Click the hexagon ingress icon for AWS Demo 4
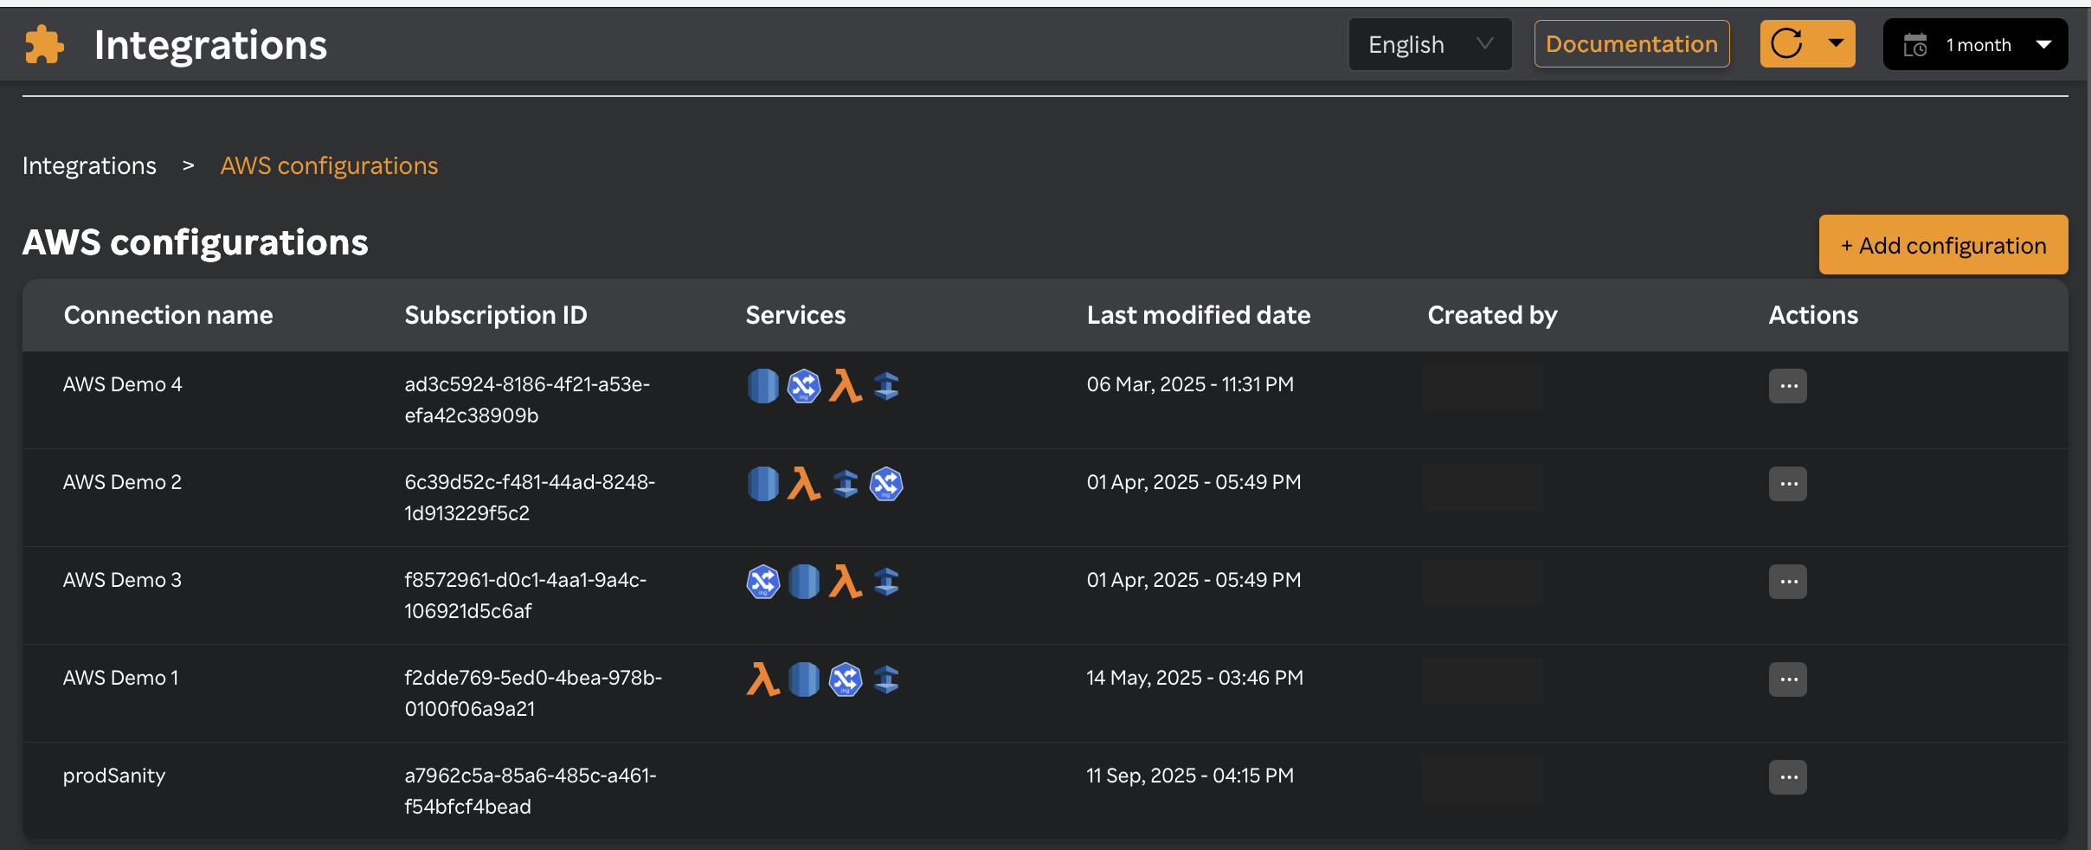 coord(804,386)
